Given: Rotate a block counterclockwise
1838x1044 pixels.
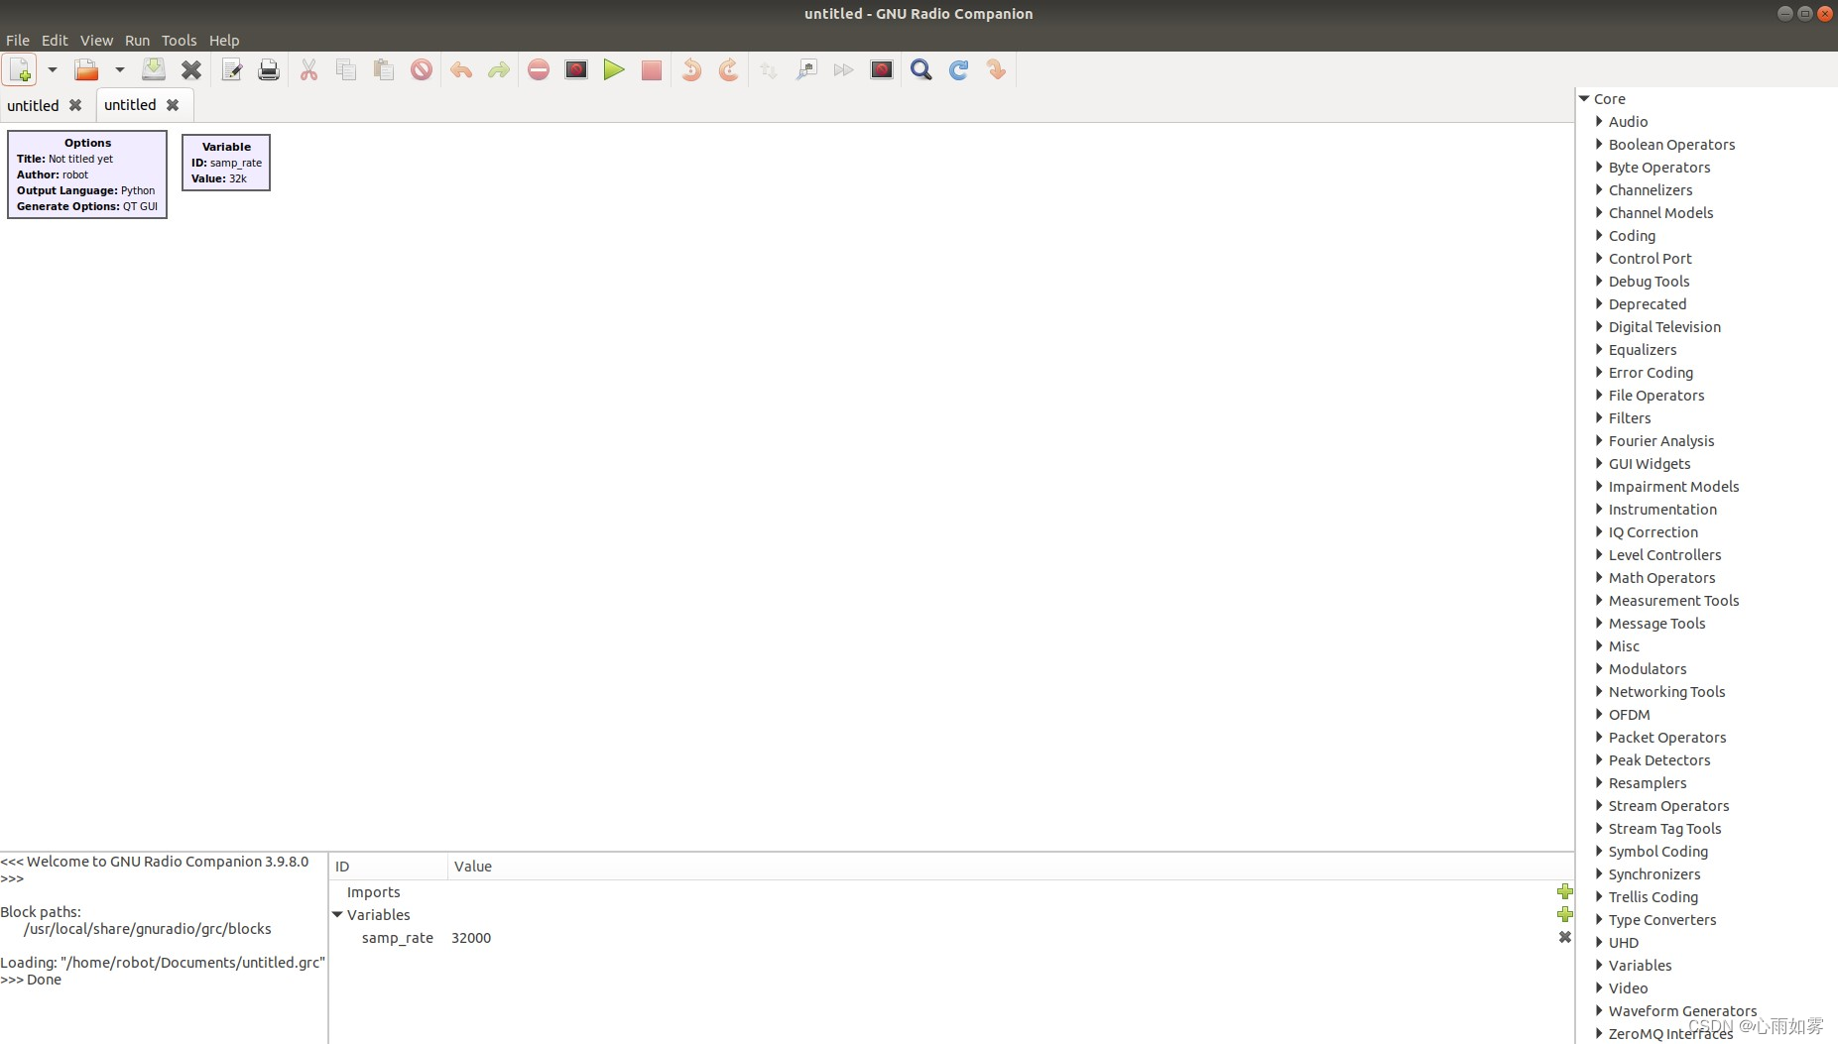Looking at the screenshot, I should click(689, 69).
